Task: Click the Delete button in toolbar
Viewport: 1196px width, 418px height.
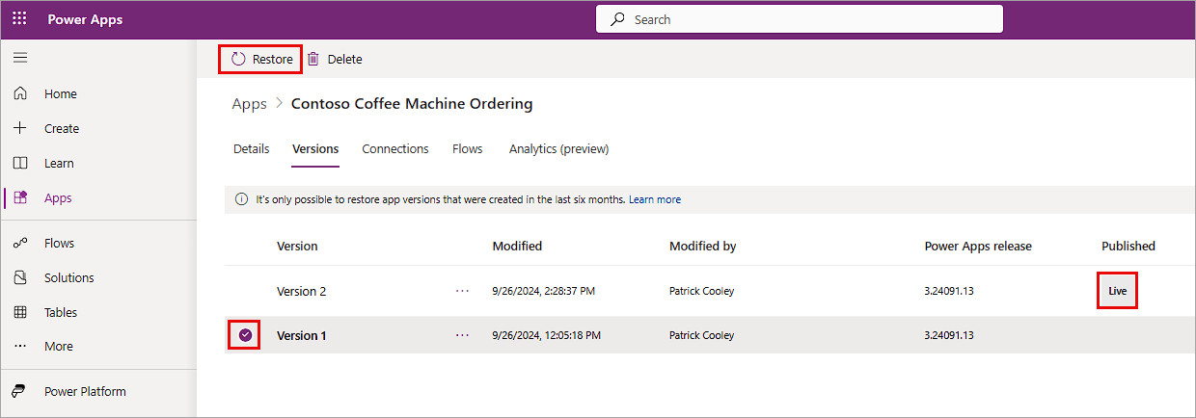Action: (x=335, y=59)
